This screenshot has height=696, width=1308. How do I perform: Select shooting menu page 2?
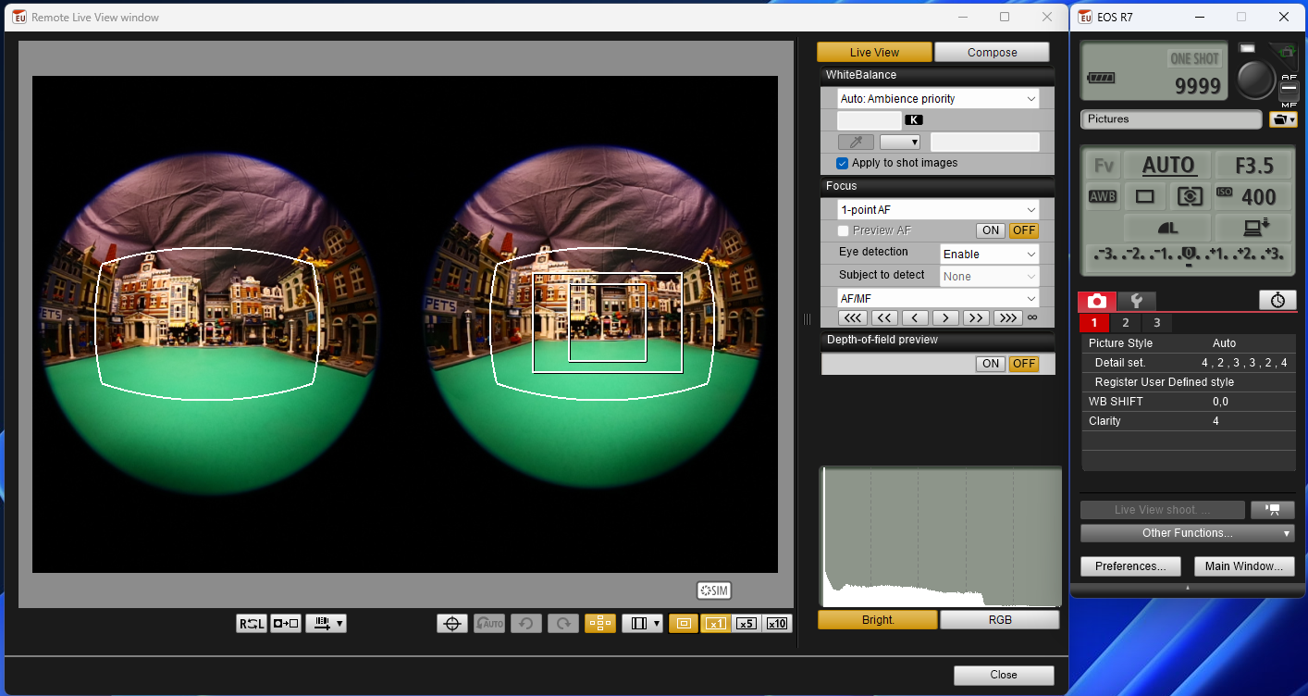[x=1125, y=323]
